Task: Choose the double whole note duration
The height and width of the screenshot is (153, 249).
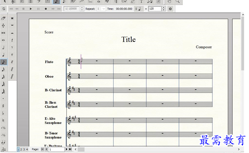Action: (3, 33)
